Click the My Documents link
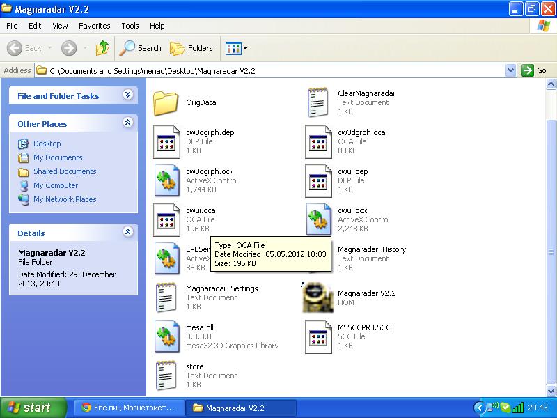 click(x=58, y=157)
